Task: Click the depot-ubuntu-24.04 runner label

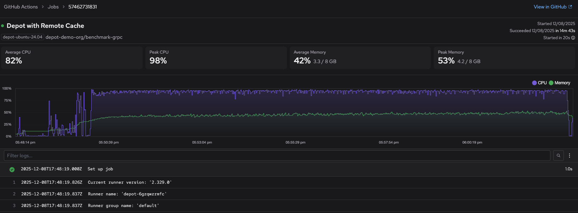Action: point(23,37)
